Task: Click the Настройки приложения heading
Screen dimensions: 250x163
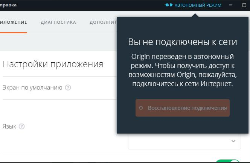Action: (x=53, y=64)
